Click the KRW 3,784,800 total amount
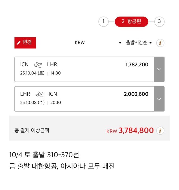Viewport: 179px width, 190px height. coord(130,130)
